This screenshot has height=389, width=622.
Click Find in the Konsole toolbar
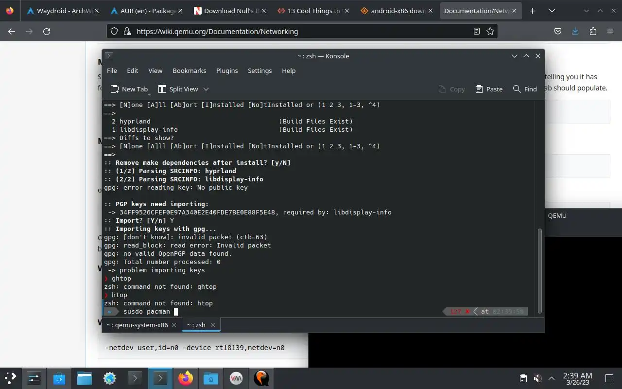525,89
